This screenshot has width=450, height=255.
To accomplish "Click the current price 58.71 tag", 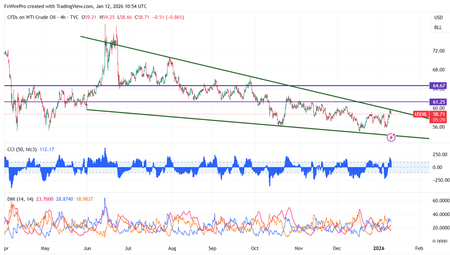I will [x=438, y=114].
